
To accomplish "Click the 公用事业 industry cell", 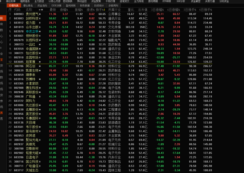I will (x=114, y=14).
